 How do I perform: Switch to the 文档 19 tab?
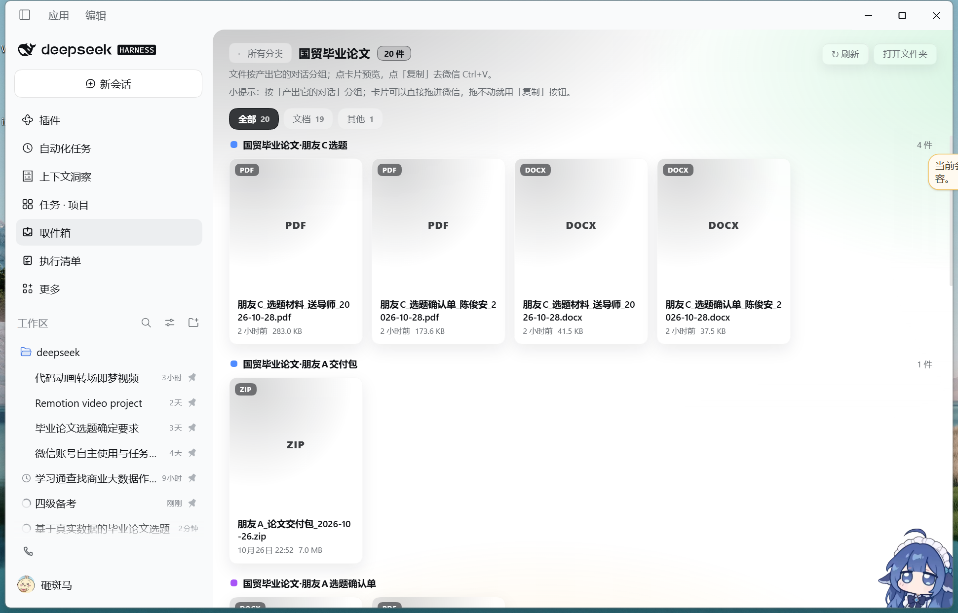pos(308,119)
